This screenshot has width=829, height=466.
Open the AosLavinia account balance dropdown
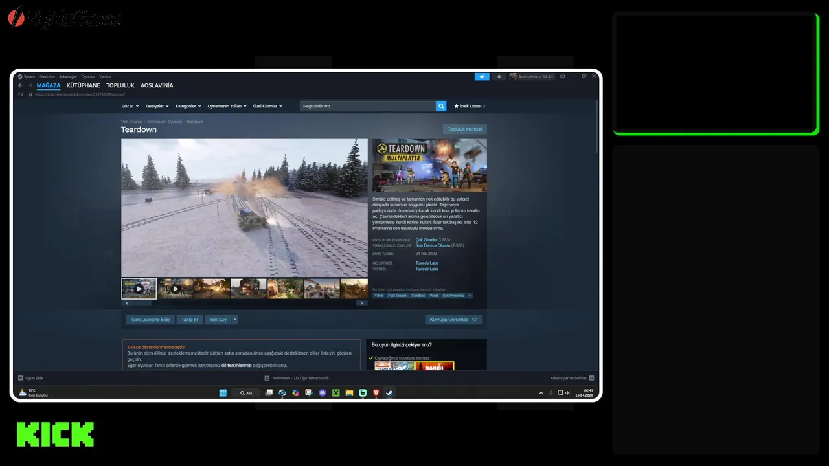tap(536, 76)
